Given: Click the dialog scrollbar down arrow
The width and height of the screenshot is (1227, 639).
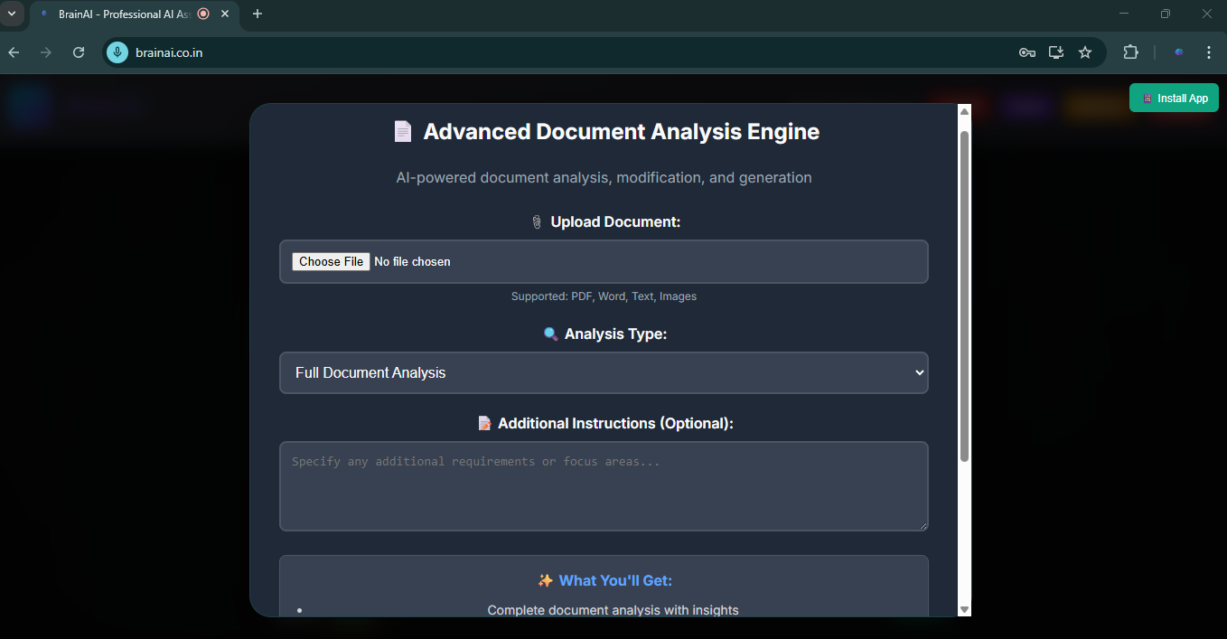Looking at the screenshot, I should click(964, 610).
